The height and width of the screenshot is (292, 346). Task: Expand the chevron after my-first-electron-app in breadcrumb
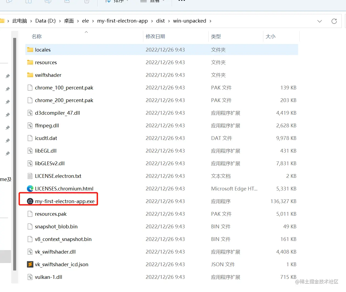point(152,21)
